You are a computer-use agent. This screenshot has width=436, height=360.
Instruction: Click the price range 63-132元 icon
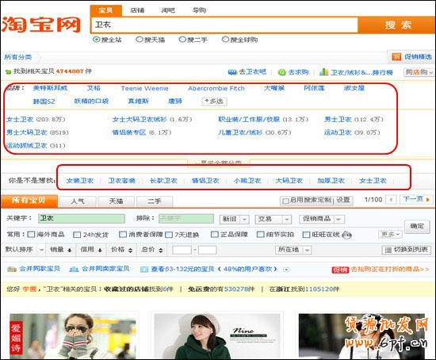point(144,270)
